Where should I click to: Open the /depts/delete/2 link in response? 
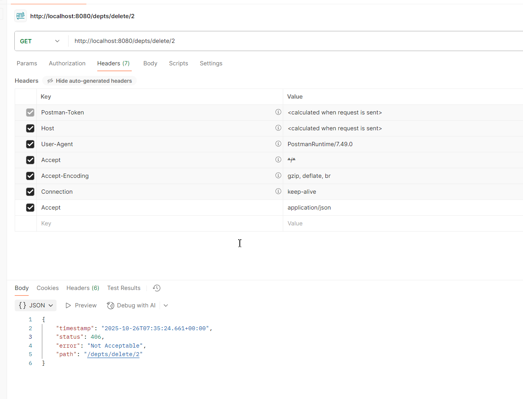coord(114,355)
